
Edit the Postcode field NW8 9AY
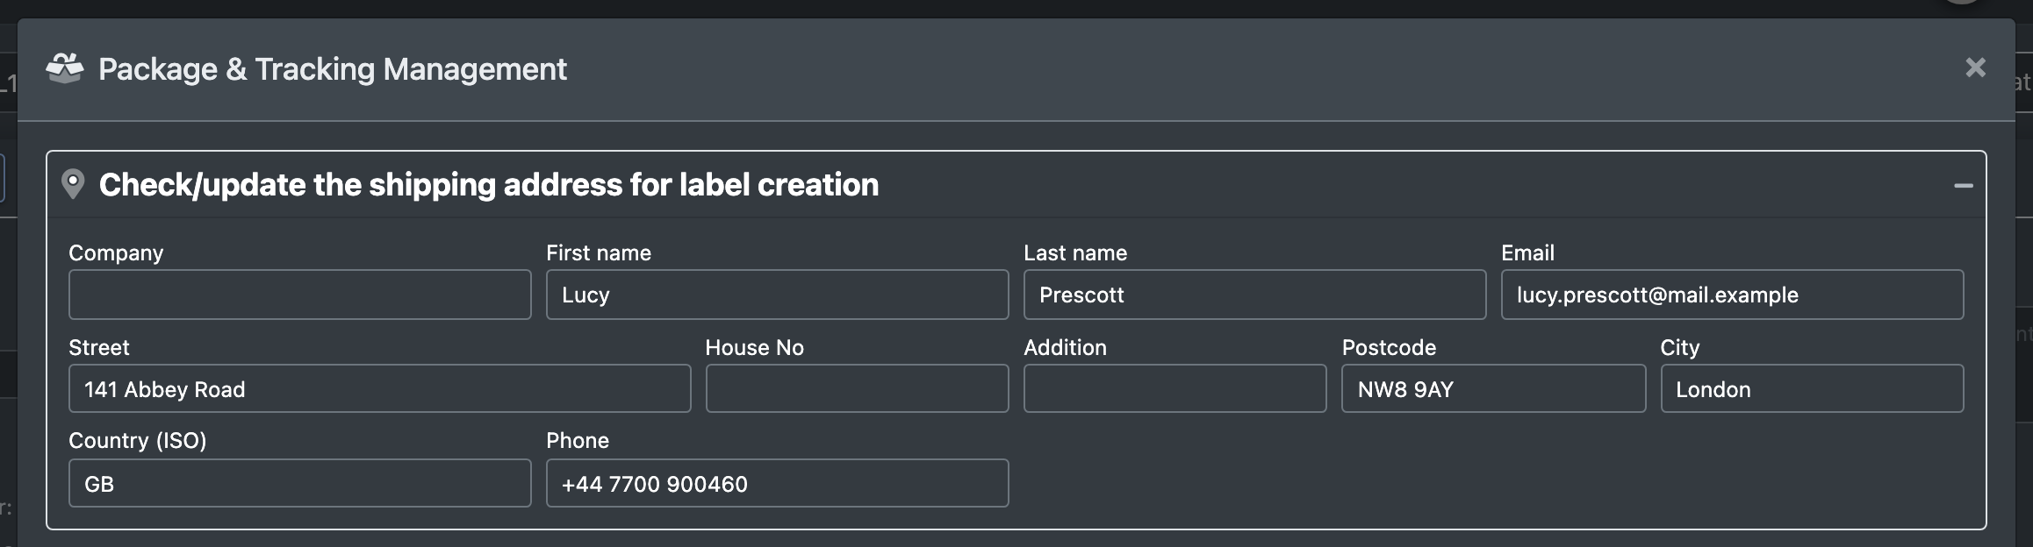1493,388
